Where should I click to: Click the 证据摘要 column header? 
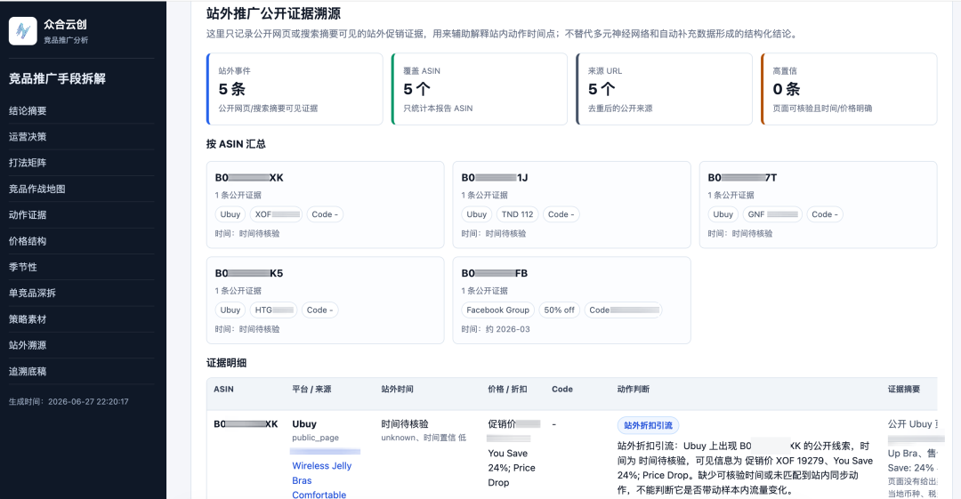pos(904,390)
